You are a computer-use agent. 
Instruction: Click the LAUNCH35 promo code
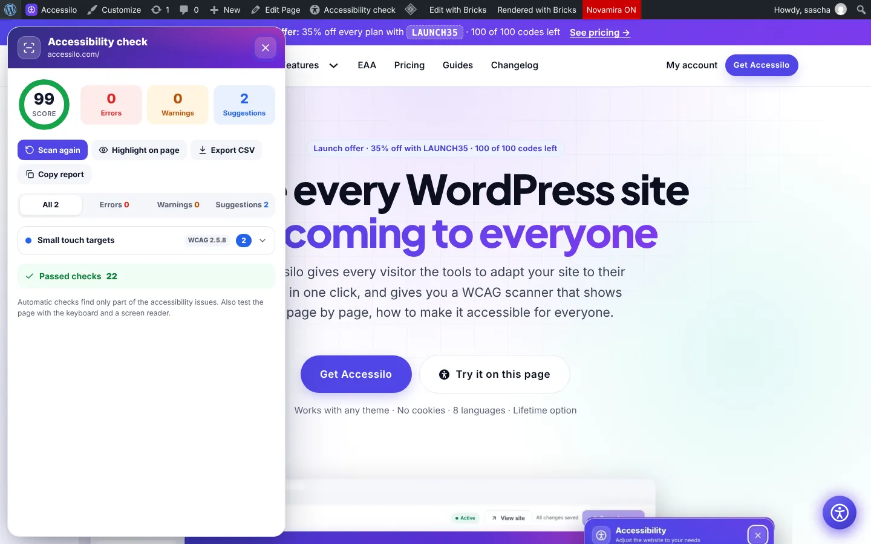click(435, 33)
